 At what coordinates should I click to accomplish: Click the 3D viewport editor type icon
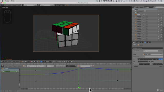pos(2,62)
